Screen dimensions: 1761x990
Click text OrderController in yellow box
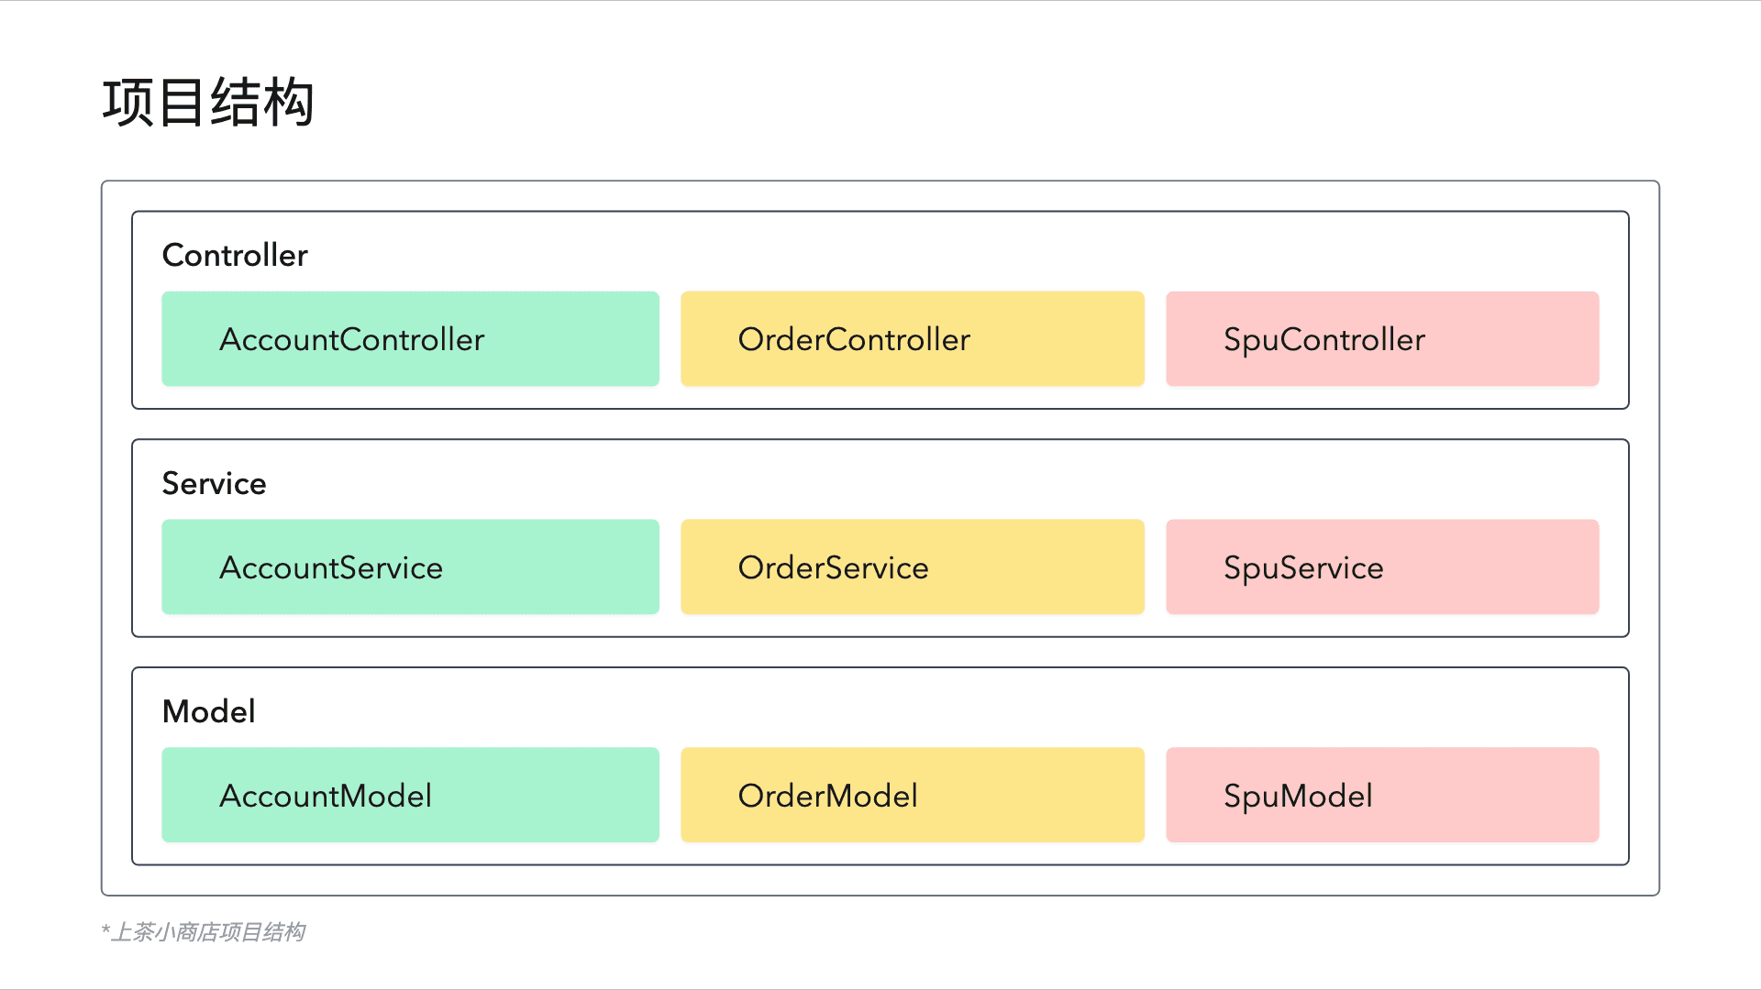(x=853, y=339)
